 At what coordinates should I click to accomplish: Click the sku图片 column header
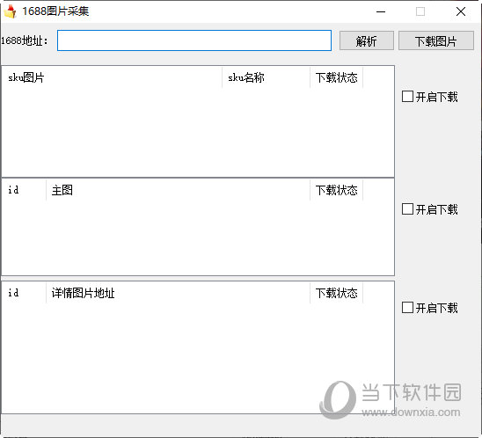coord(112,77)
